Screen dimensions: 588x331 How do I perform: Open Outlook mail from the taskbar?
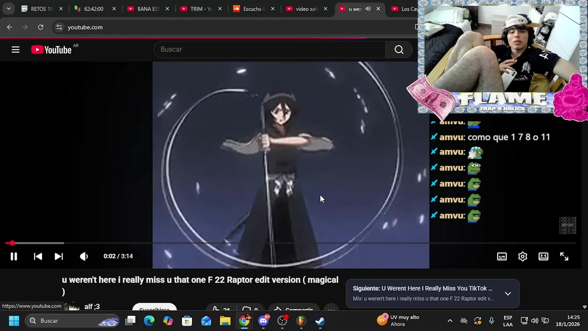206,320
